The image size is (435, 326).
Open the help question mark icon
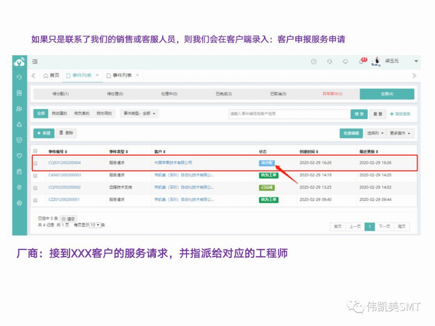(x=314, y=62)
